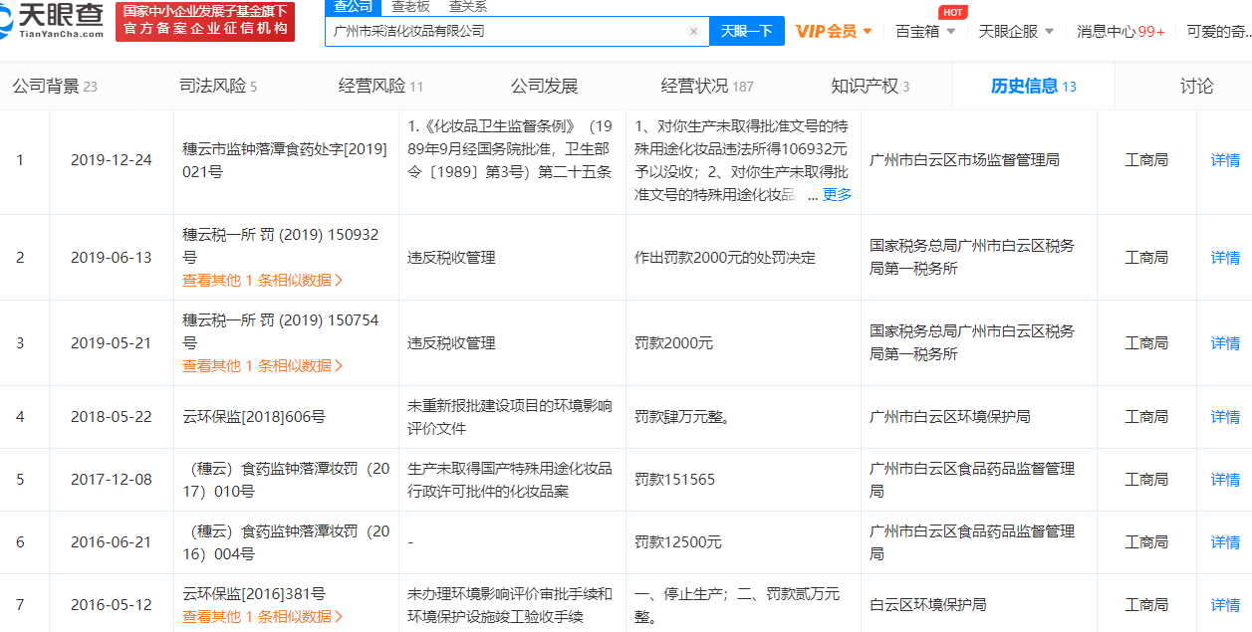Select the 罚款12500元 penalty cell
The height and width of the screenshot is (632, 1252).
[678, 542]
